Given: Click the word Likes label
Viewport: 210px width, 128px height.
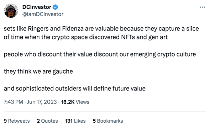Looking at the screenshot, I should (80, 121).
